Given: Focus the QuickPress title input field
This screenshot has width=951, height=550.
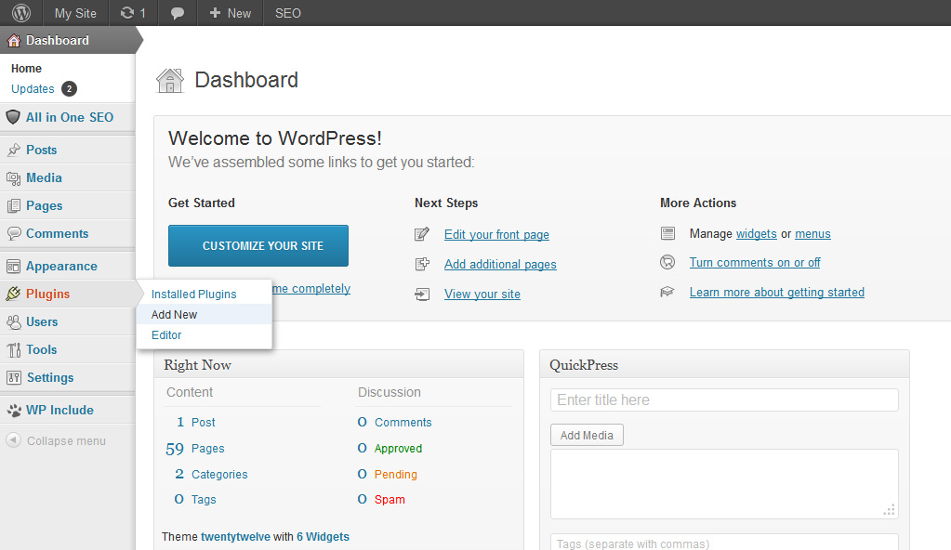Looking at the screenshot, I should coord(724,399).
